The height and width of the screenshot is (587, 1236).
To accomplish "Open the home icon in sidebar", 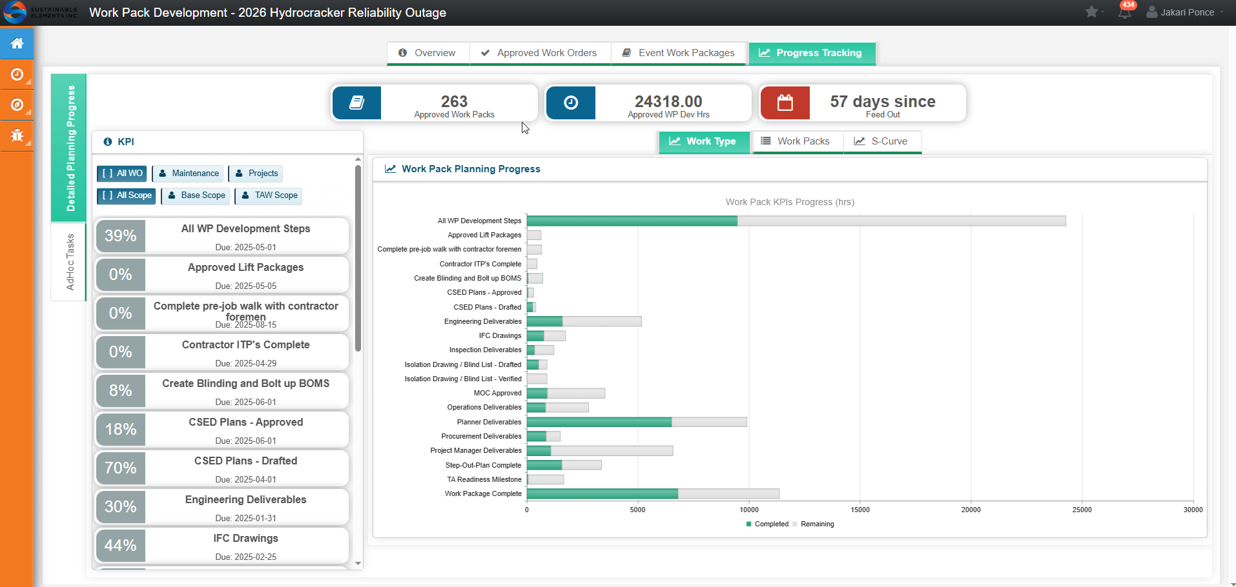I will tap(17, 43).
